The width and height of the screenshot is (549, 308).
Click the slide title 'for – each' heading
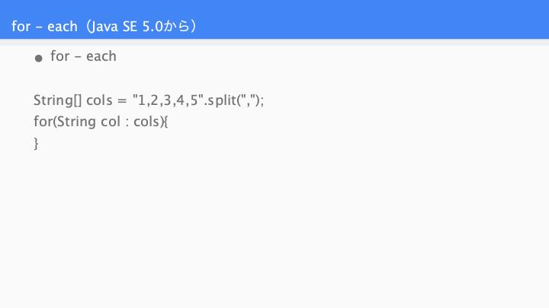point(44,26)
